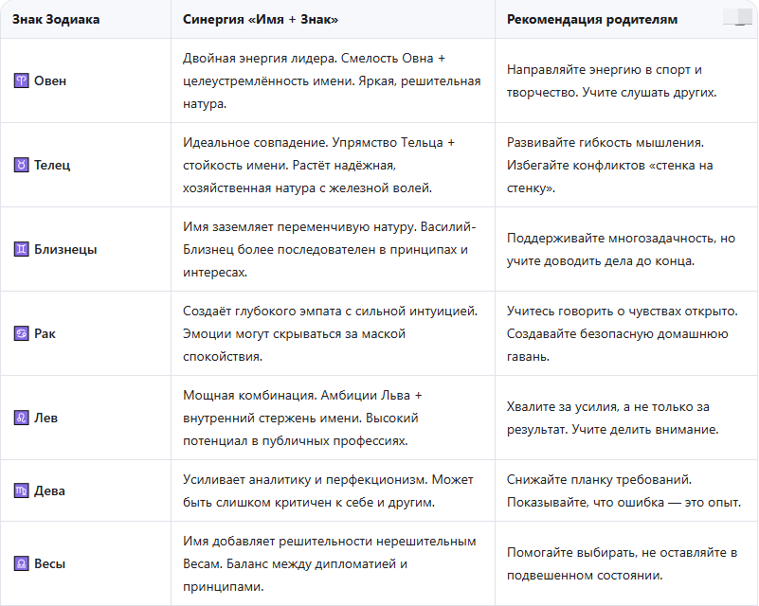Viewport: 759px width, 606px height.
Task: Click the Leo zodiac symbol icon
Action: [x=21, y=418]
